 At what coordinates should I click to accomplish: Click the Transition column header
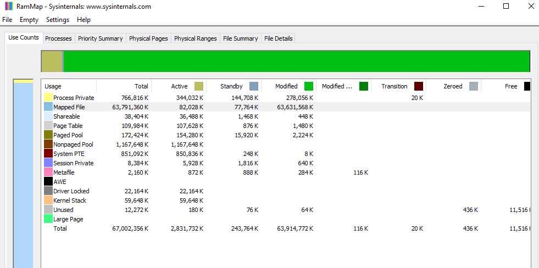[x=399, y=86]
